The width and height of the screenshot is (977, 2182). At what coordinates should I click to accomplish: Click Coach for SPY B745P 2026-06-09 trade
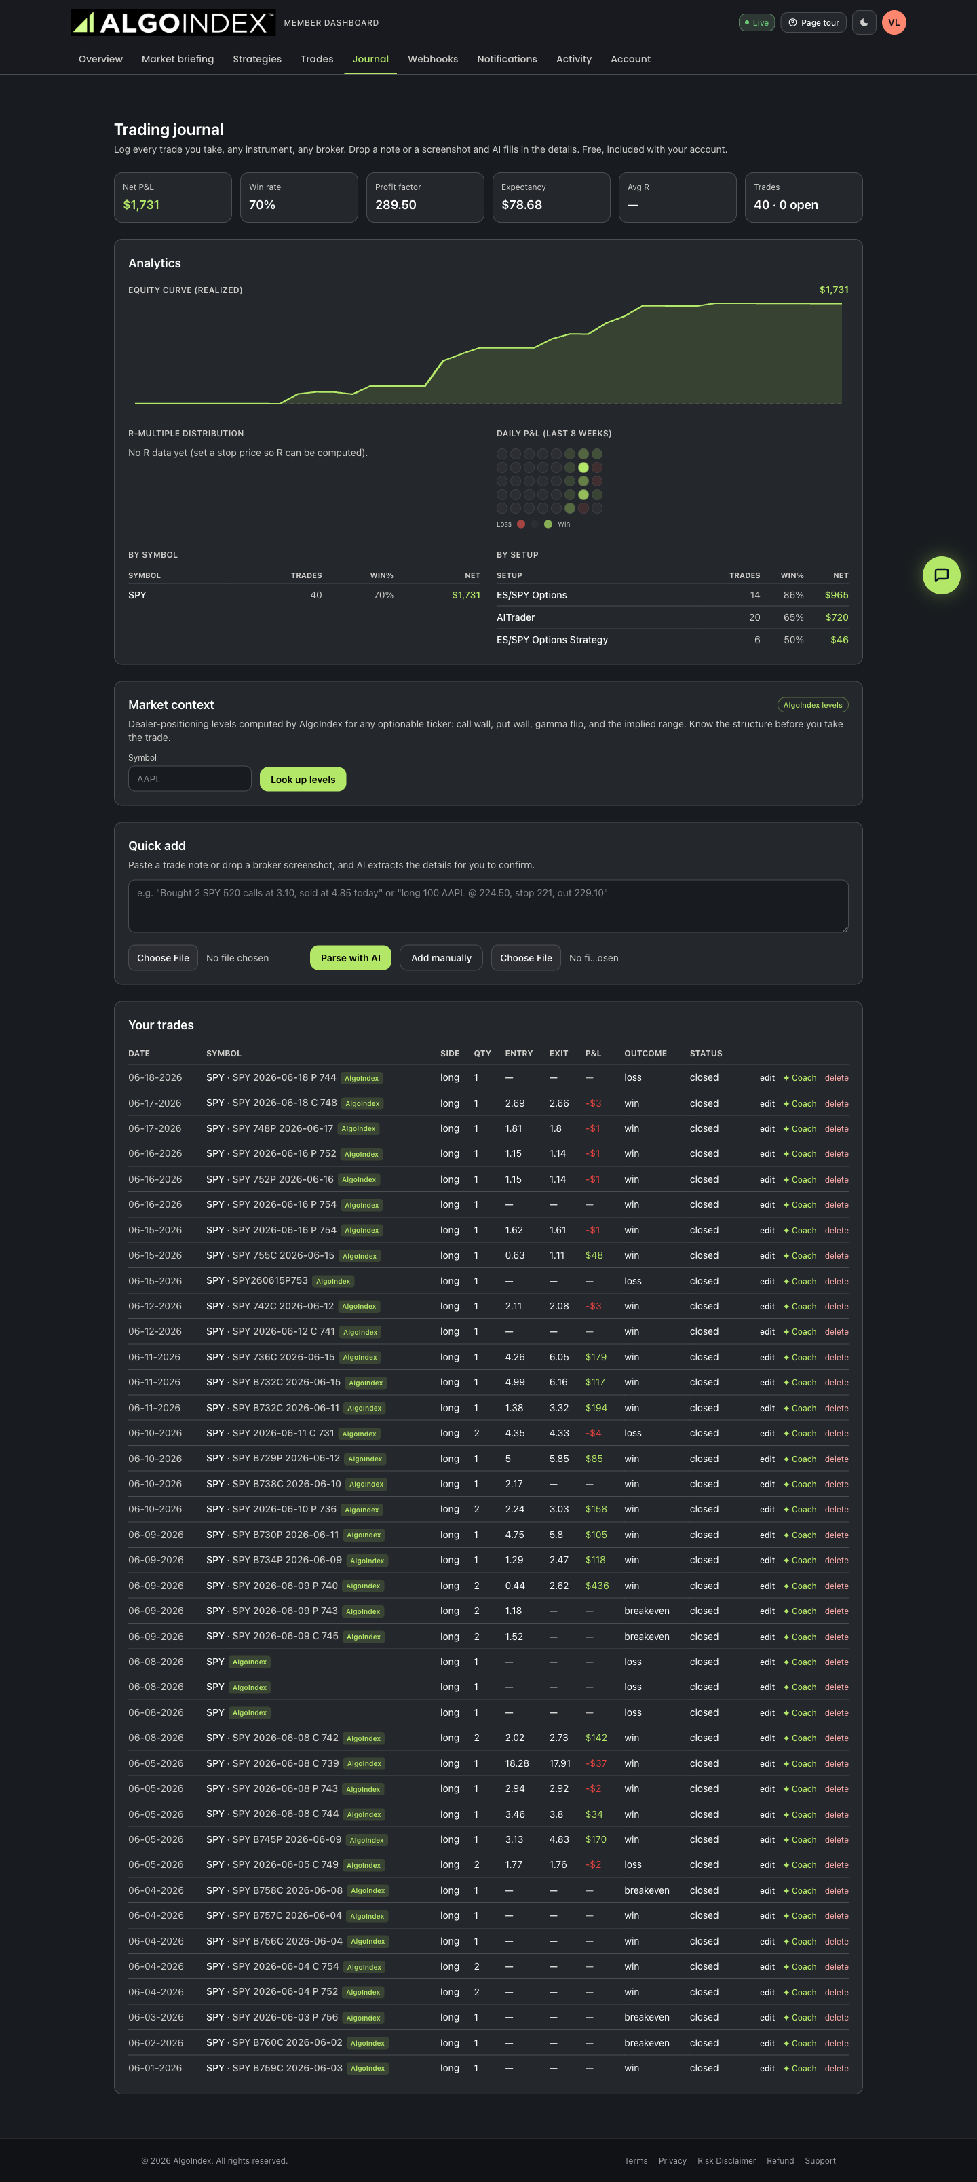point(800,1840)
